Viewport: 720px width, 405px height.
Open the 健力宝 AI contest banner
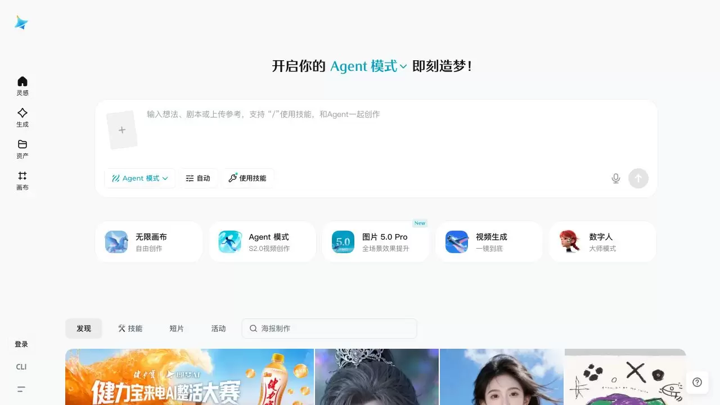pos(190,377)
